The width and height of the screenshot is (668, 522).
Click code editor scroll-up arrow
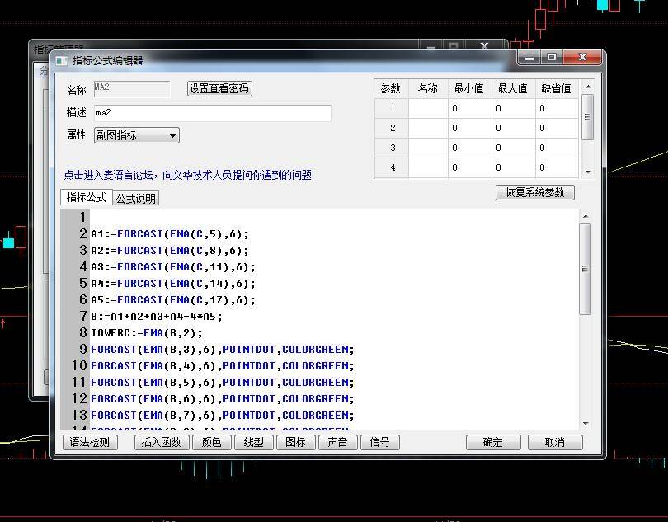pyautogui.click(x=586, y=216)
